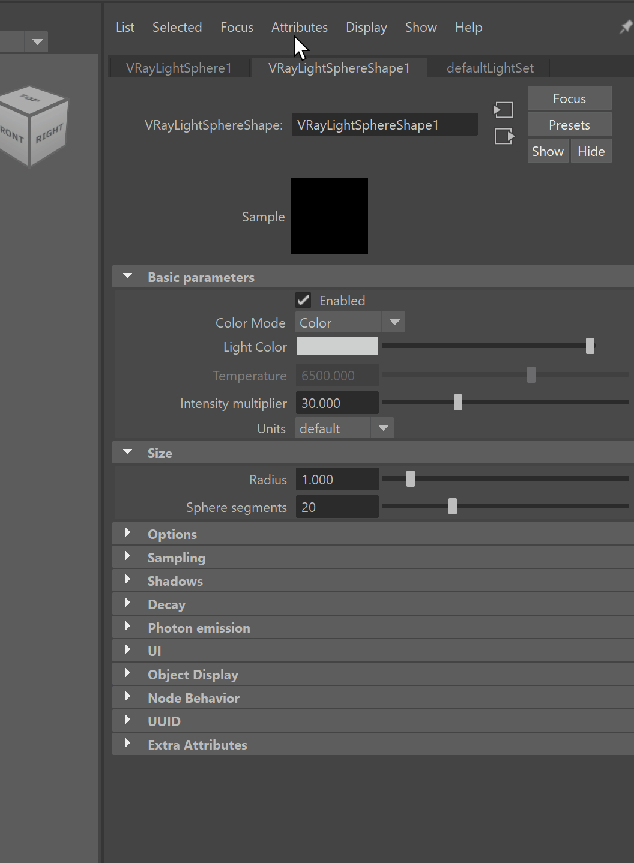Click the Sphere segments value field
This screenshot has height=863, width=634.
[x=337, y=507]
